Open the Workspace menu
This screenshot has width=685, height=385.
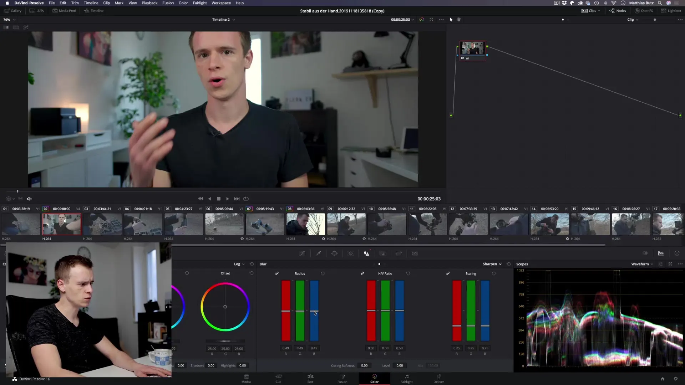click(221, 3)
